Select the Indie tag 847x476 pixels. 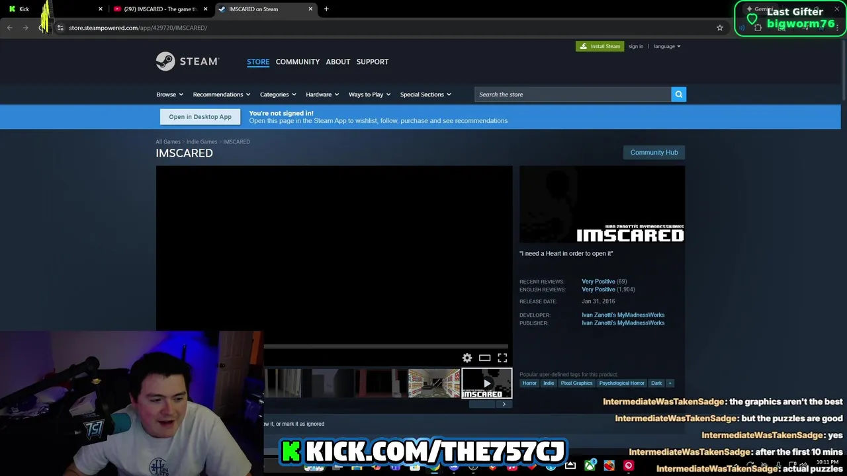pyautogui.click(x=549, y=383)
